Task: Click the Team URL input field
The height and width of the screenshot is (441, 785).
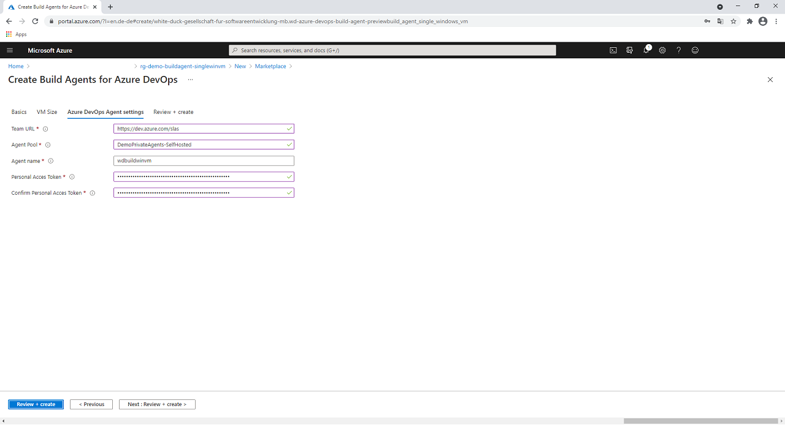Action: point(204,129)
